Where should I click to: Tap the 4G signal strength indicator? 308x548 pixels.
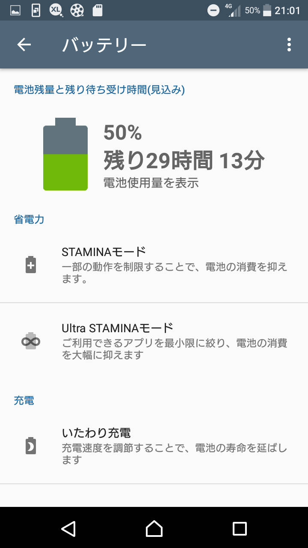(234, 10)
